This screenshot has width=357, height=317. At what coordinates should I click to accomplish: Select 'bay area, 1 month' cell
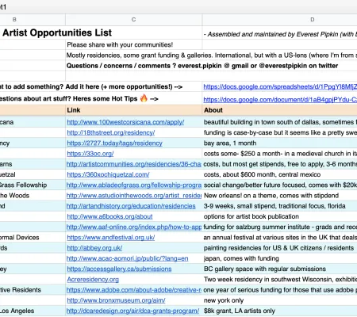coord(279,143)
